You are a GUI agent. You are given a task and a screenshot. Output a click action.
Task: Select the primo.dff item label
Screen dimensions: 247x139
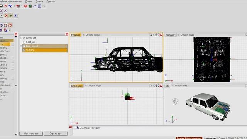coord(31,38)
